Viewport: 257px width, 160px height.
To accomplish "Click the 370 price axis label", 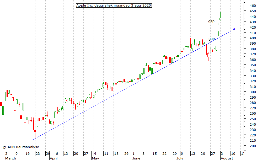I will point(252,54).
